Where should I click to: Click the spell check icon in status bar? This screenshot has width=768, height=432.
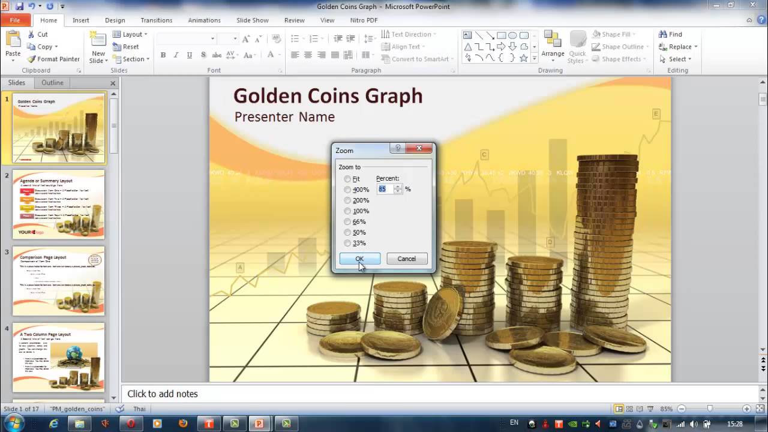pos(119,409)
